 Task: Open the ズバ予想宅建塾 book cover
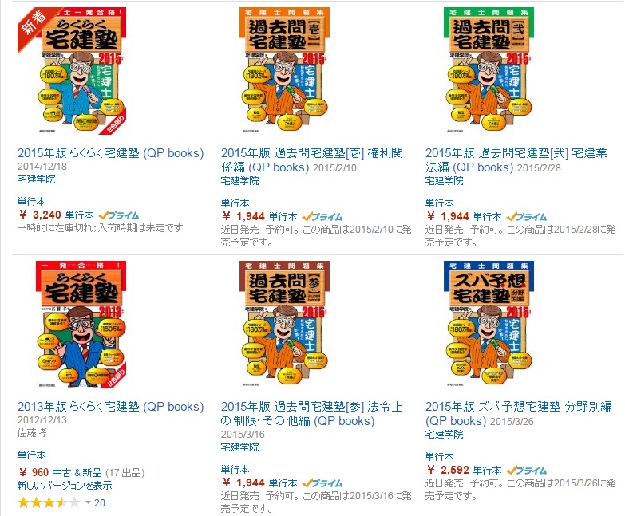click(x=489, y=325)
